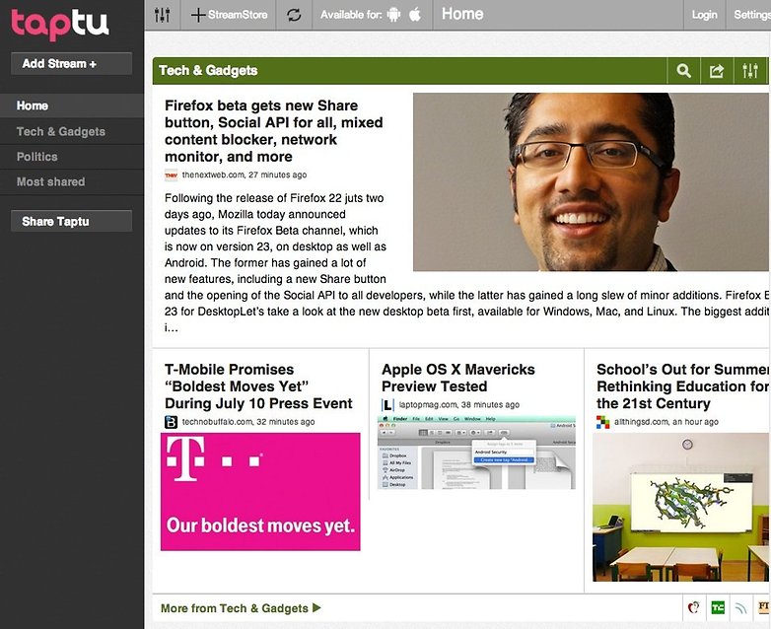The width and height of the screenshot is (771, 629).
Task: Refresh streams with the reload icon
Action: (294, 15)
